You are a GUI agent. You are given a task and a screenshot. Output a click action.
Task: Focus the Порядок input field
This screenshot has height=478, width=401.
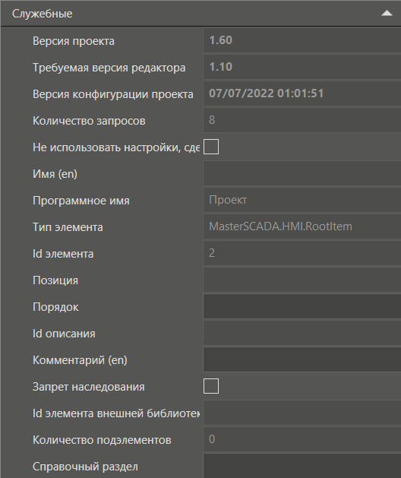[x=302, y=306]
